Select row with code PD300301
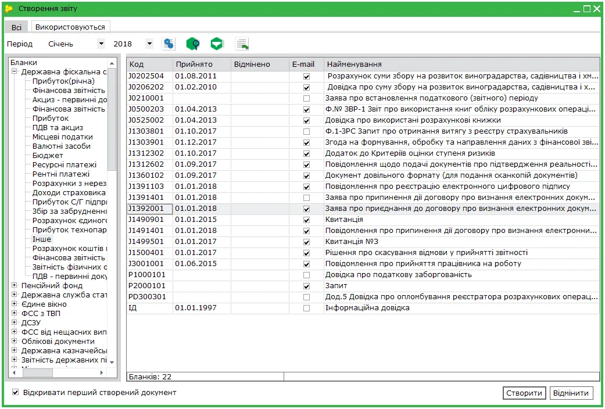Image resolution: width=605 pixels, height=409 pixels. point(363,297)
